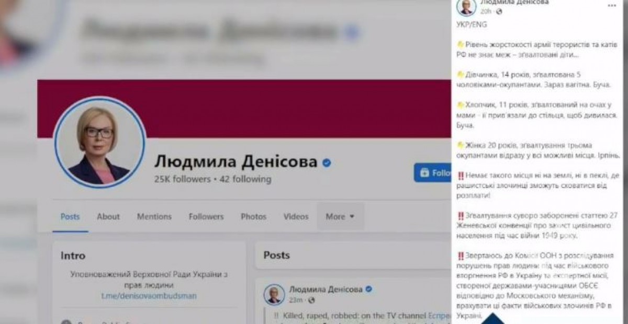Open the About tab
This screenshot has height=324, width=628.
click(108, 216)
